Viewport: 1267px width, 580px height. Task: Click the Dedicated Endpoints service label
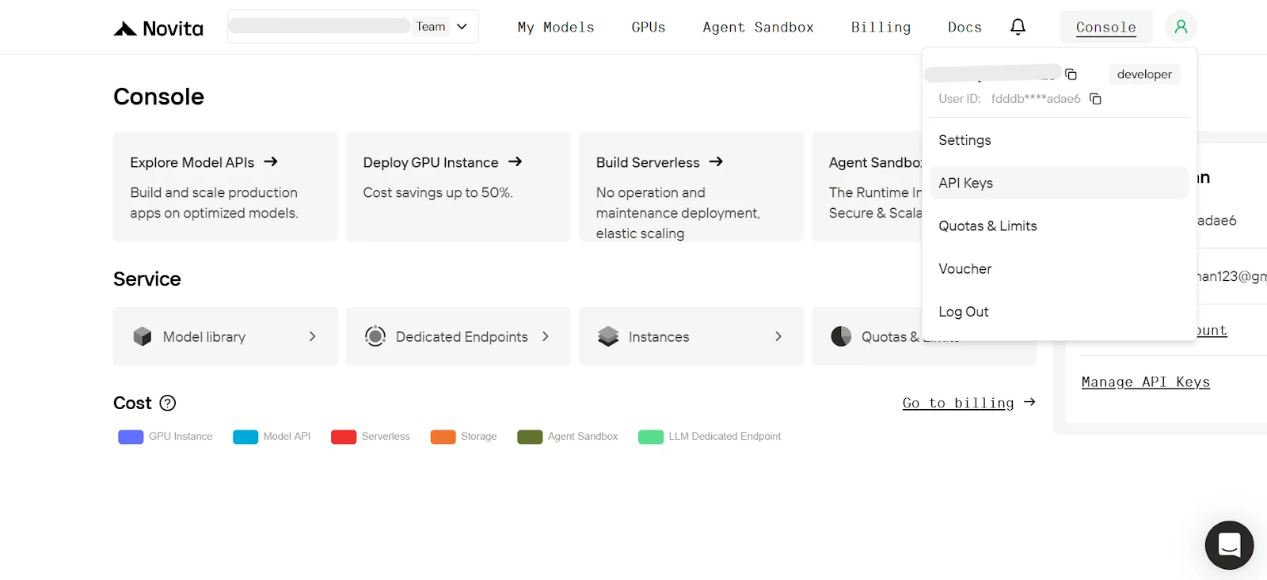point(462,337)
